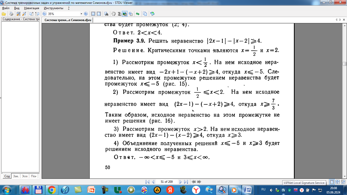Open PowerPoint from taskbar
This screenshot has width=347, height=195.
(91, 190)
